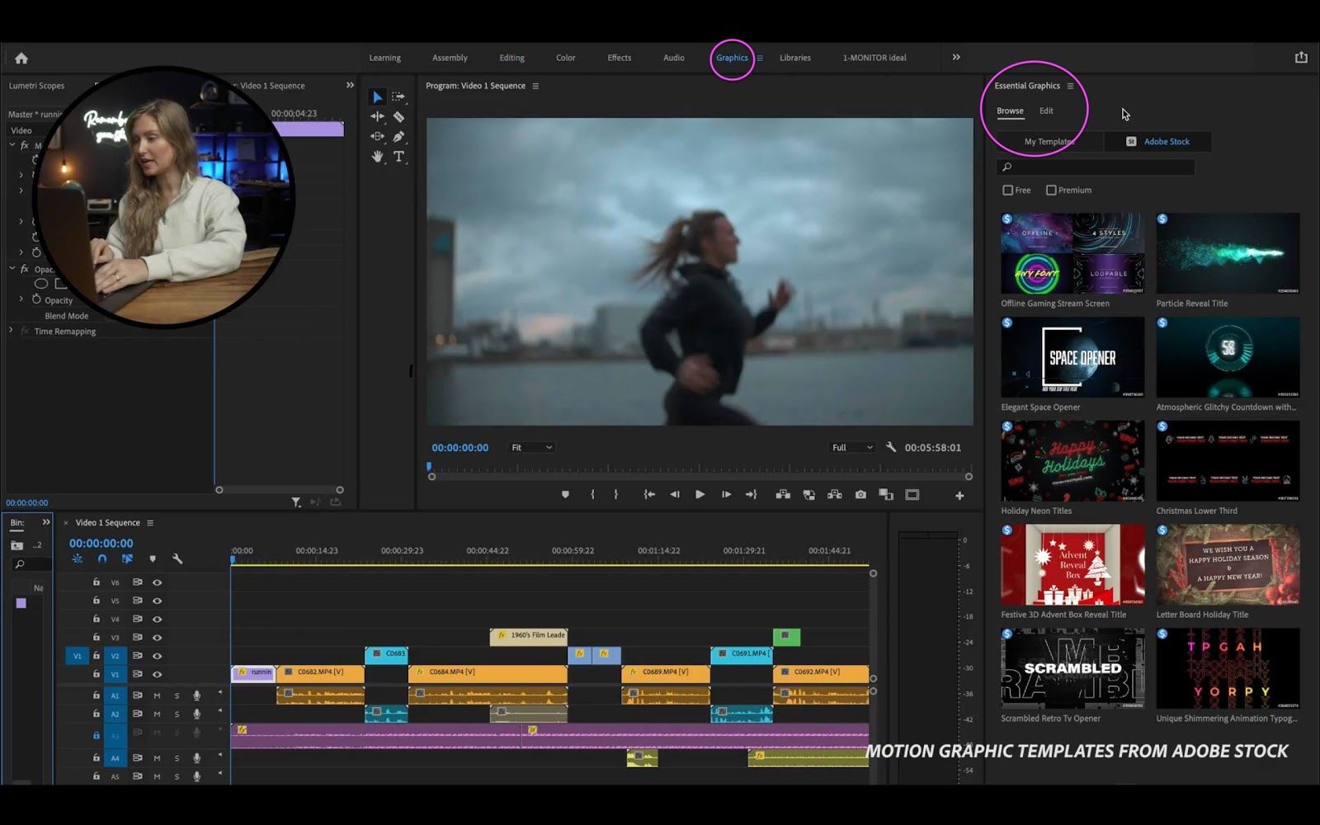Enable the Free filter checkbox
Viewport: 1320px width, 825px height.
1007,191
